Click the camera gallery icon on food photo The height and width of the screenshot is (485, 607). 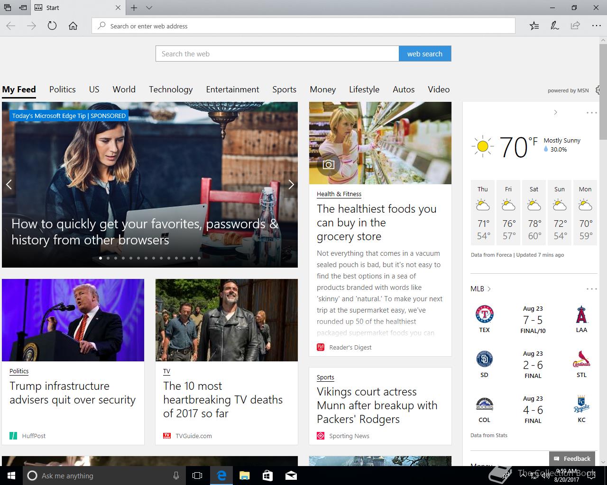[328, 164]
